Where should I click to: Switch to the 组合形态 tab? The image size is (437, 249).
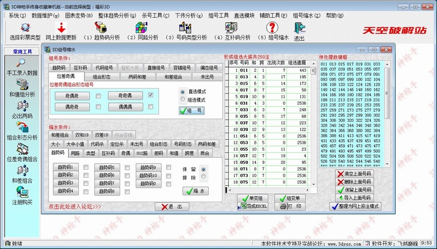click(x=102, y=76)
